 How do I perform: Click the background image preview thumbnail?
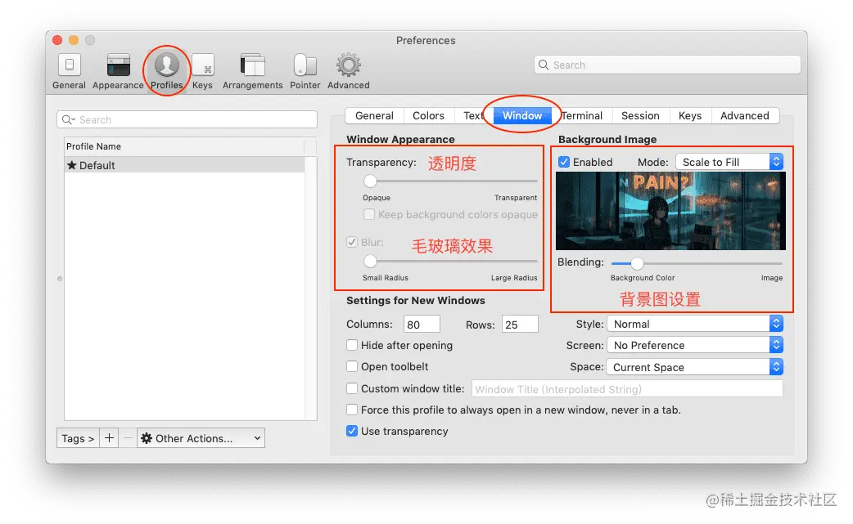(x=670, y=211)
